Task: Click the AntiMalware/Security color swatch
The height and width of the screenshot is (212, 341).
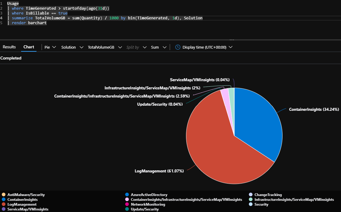Action: pyautogui.click(x=3, y=194)
